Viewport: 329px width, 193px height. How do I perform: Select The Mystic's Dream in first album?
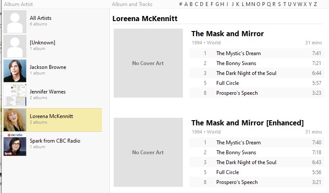pos(238,53)
